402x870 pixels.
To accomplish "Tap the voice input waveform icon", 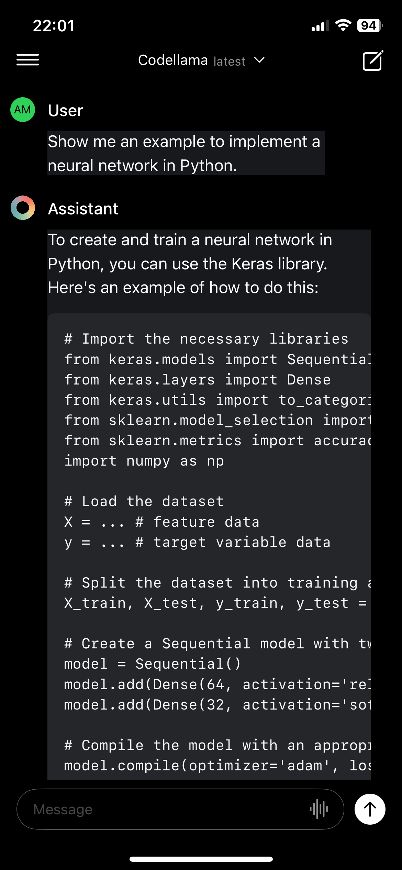I will click(319, 809).
